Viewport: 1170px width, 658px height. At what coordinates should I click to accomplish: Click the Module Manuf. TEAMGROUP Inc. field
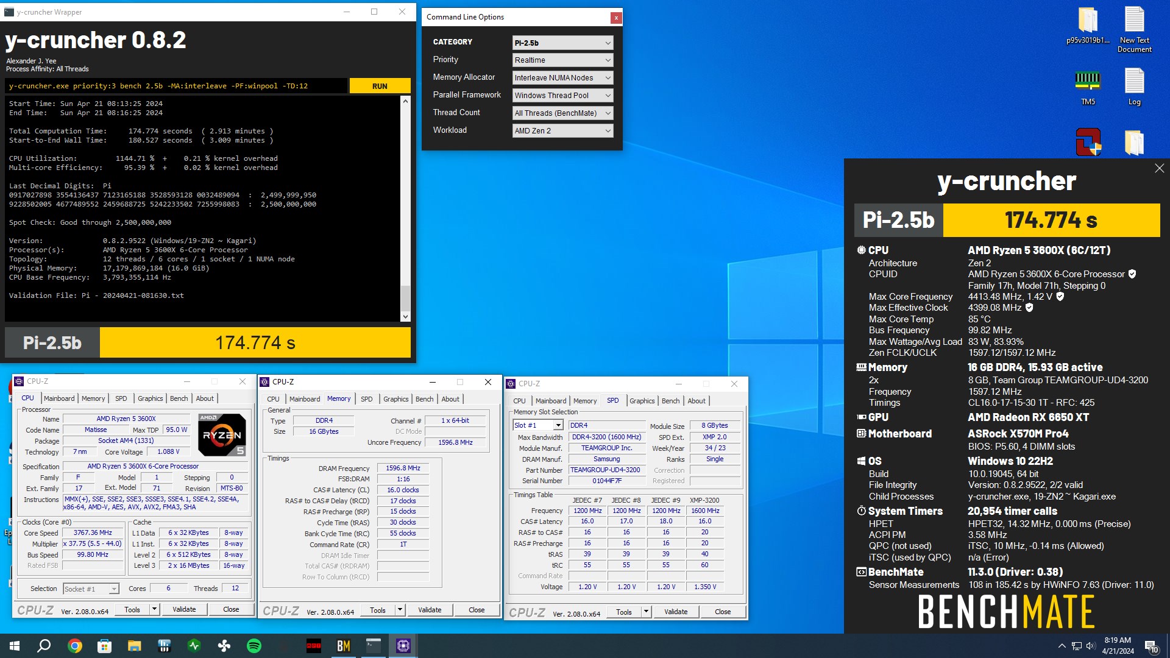pyautogui.click(x=606, y=448)
